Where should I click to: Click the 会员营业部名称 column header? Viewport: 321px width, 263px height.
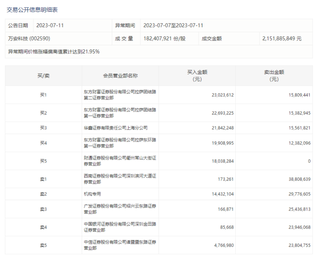click(120, 76)
